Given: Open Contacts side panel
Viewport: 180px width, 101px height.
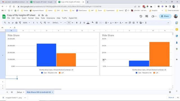Looking at the screenshot, I should (x=177, y=42).
